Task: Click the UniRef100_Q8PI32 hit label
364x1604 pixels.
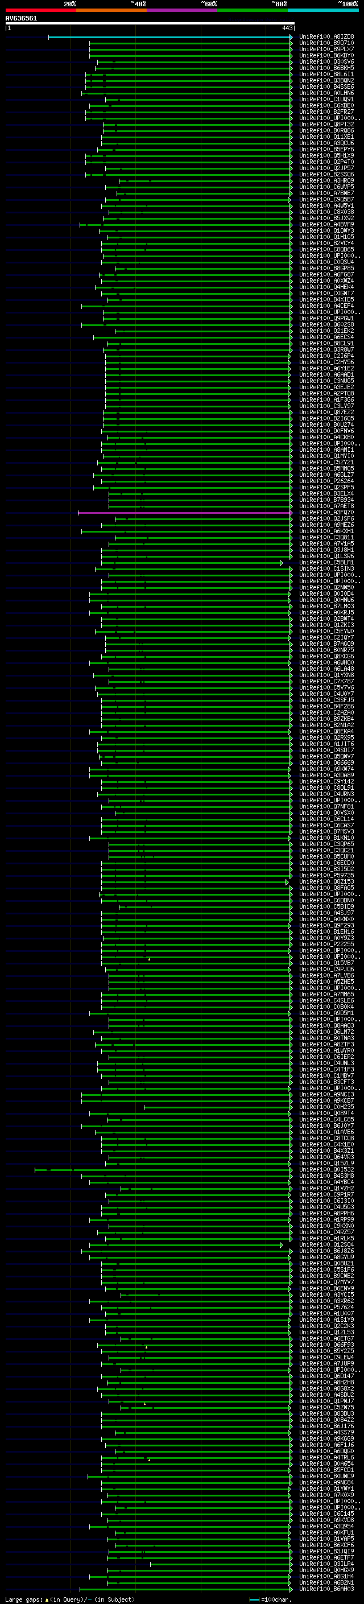Action: point(326,125)
